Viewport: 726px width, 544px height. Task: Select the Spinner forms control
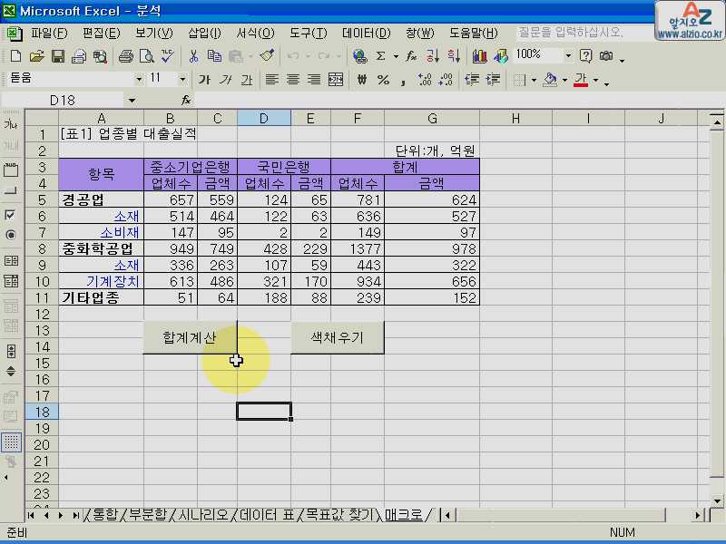click(11, 371)
